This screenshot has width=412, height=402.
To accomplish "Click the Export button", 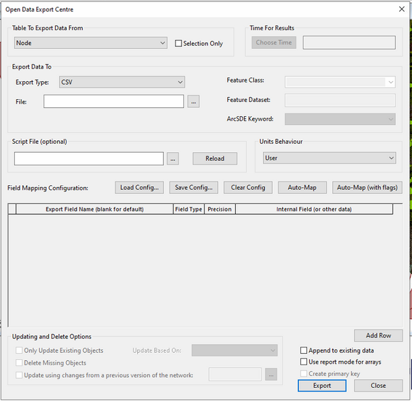I will (x=322, y=385).
